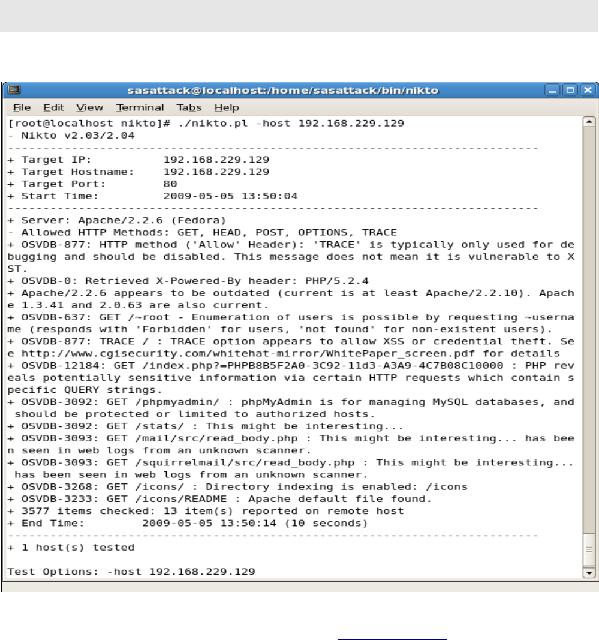Screen dimensions: 599x640
Task: Click the 'Test Options: -host' line
Action: point(131,572)
